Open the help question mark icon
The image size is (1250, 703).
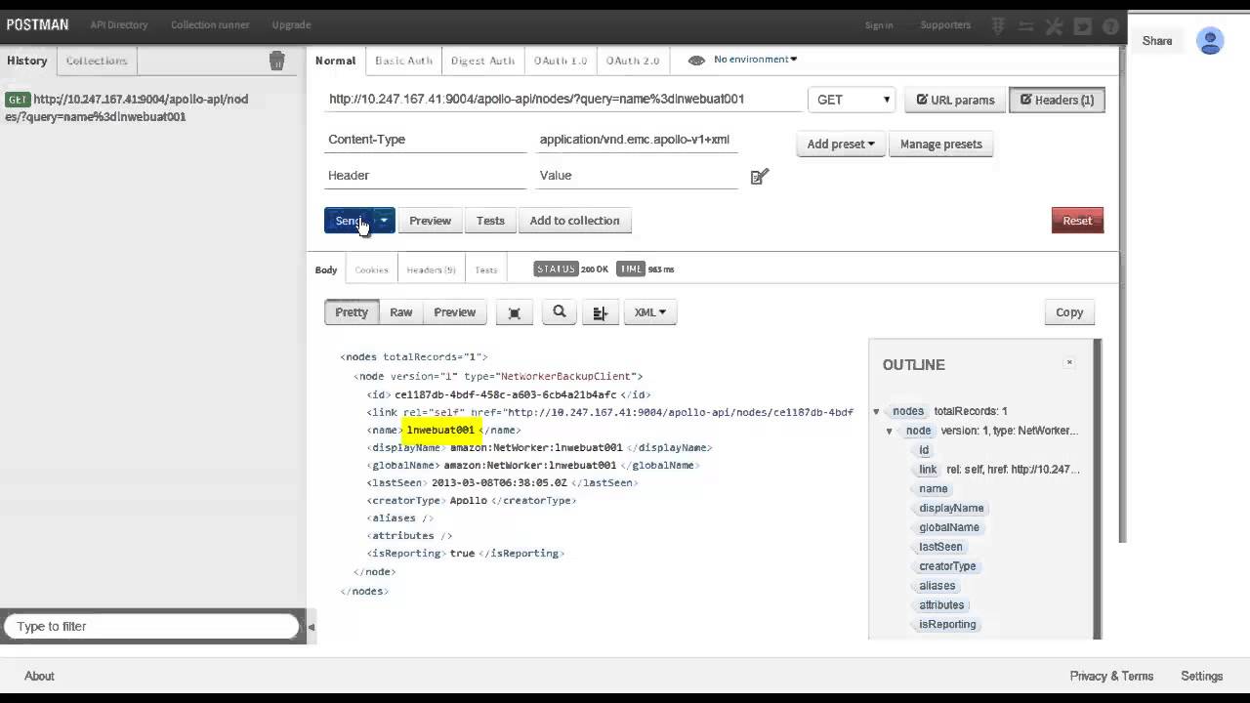click(1109, 26)
